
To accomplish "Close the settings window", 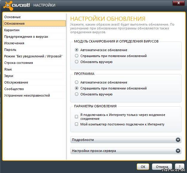I will [x=179, y=3].
